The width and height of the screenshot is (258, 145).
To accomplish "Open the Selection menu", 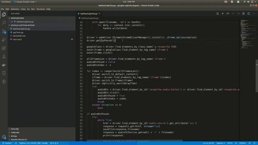I will (x=15, y=9).
